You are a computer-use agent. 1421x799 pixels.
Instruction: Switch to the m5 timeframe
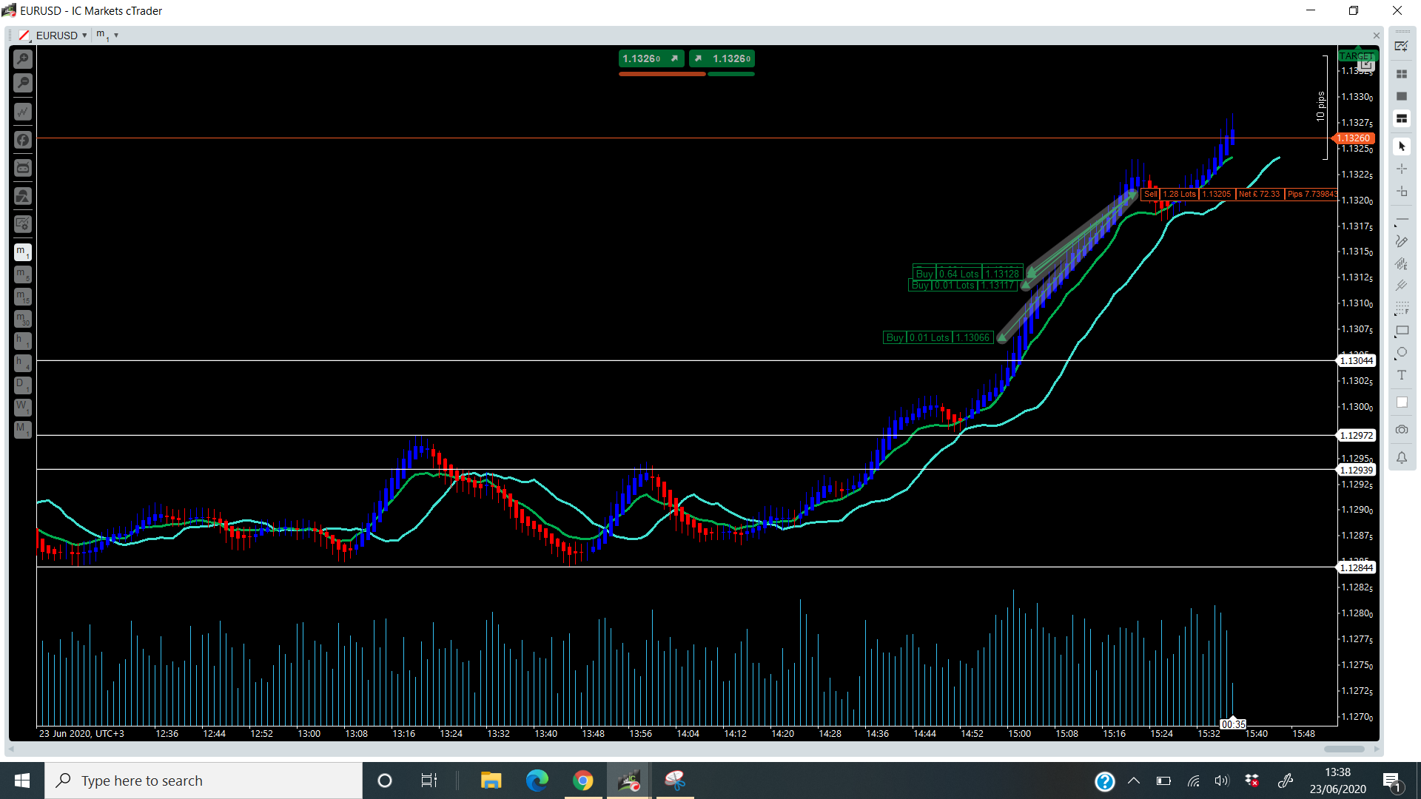point(23,274)
